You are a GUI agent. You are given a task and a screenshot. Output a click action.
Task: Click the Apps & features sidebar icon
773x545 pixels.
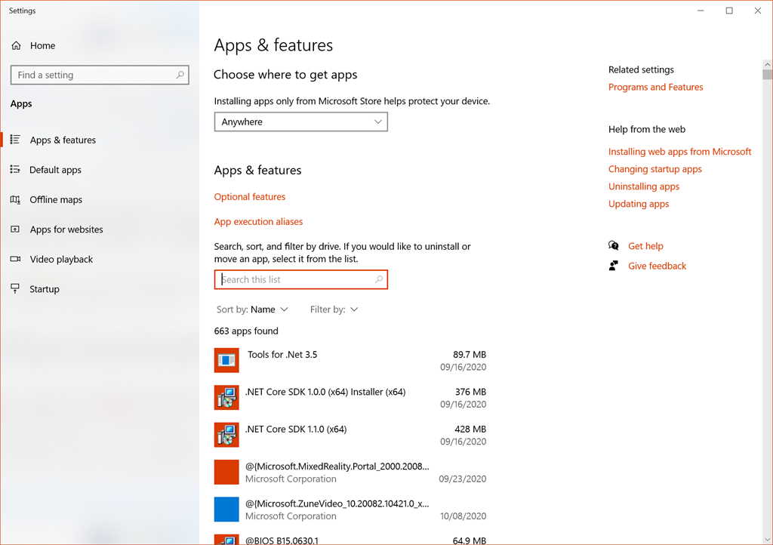tap(15, 140)
